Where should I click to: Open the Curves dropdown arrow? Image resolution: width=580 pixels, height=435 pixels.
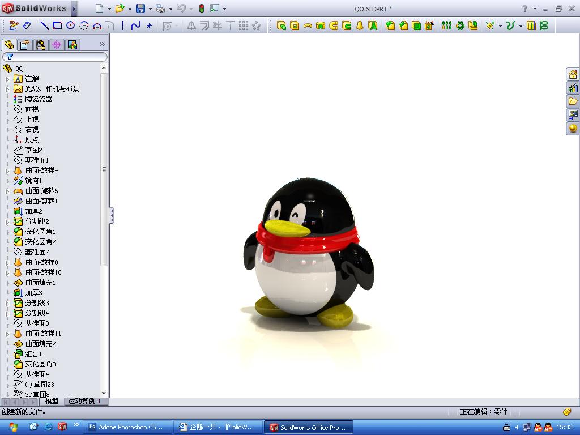click(x=521, y=26)
